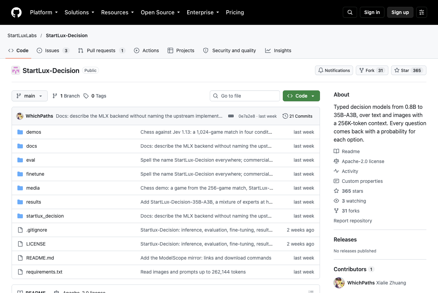Open the Insights tab
This screenshot has height=293, width=438.
[x=278, y=50]
